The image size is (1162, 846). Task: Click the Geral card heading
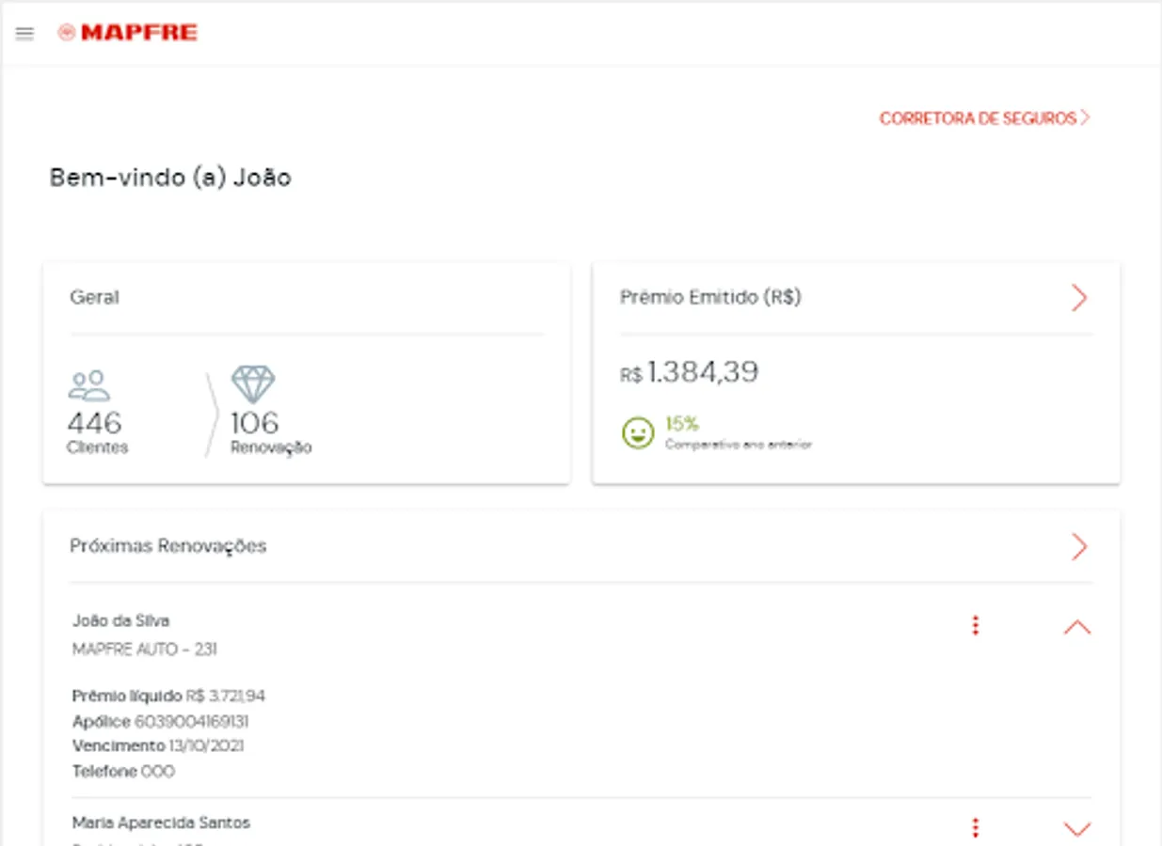tap(94, 298)
